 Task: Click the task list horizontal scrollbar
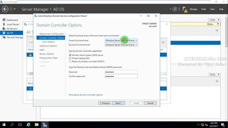[97, 74]
